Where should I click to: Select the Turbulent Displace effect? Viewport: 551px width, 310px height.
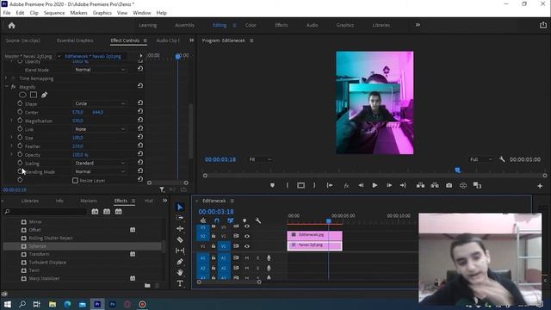coord(47,262)
